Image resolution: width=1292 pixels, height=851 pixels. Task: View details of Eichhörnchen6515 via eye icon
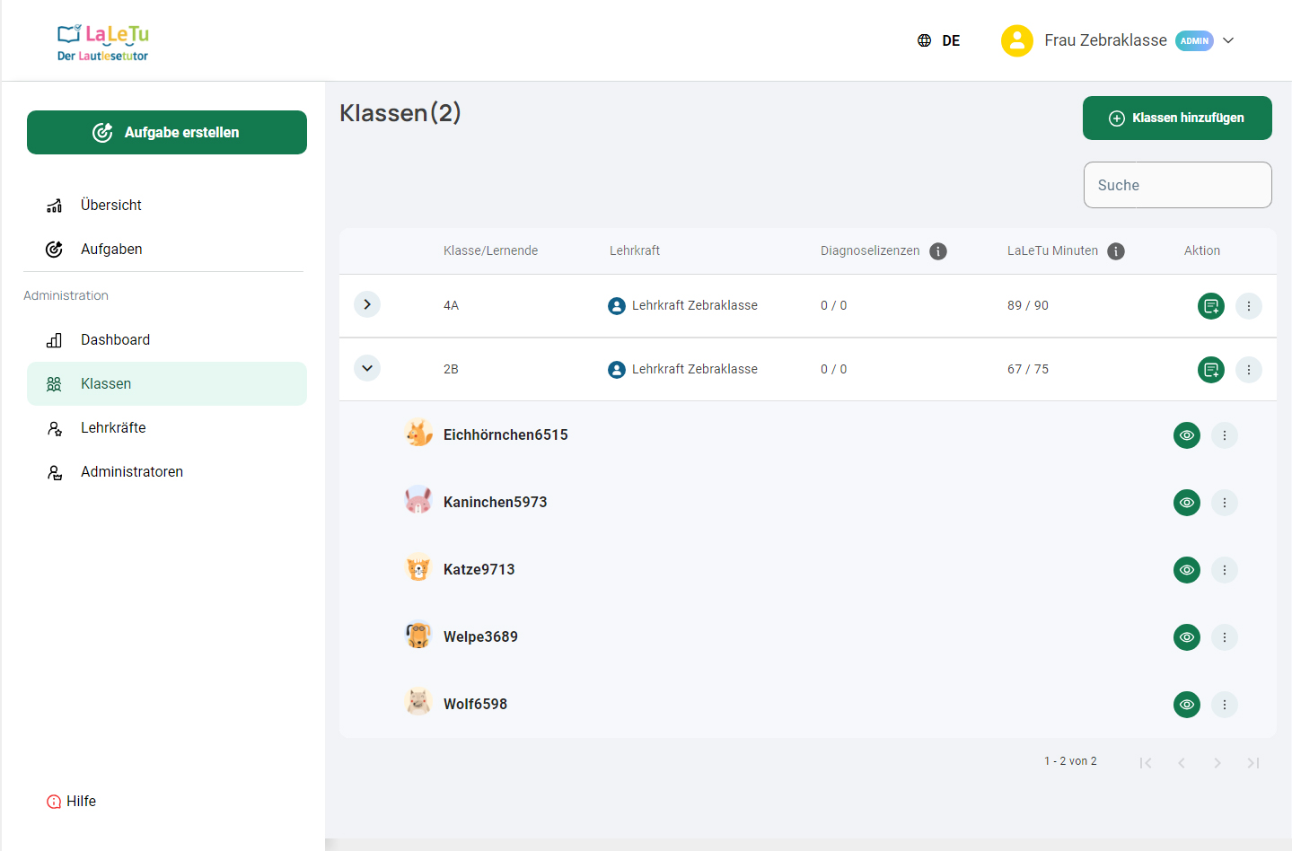coord(1186,435)
